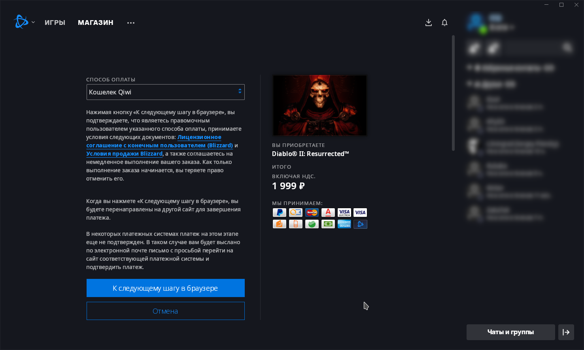
Task: Collapse the friends sidebar with arrow button
Action: (566, 332)
